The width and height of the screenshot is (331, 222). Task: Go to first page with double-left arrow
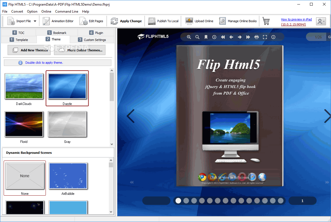(x=223, y=37)
